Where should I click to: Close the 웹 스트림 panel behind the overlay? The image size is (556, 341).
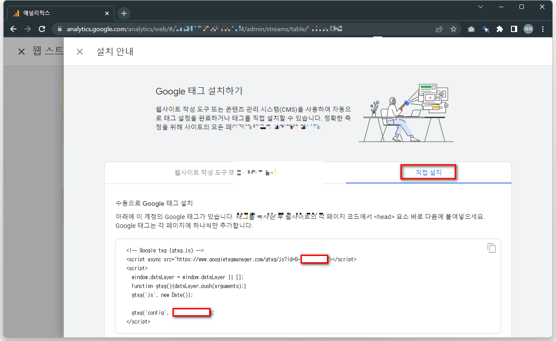click(x=21, y=51)
